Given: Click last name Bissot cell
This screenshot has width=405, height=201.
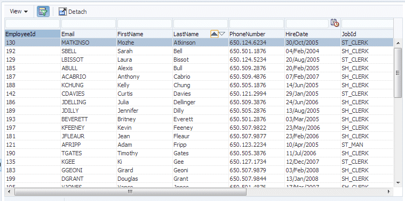Looking at the screenshot, I should [x=201, y=60].
